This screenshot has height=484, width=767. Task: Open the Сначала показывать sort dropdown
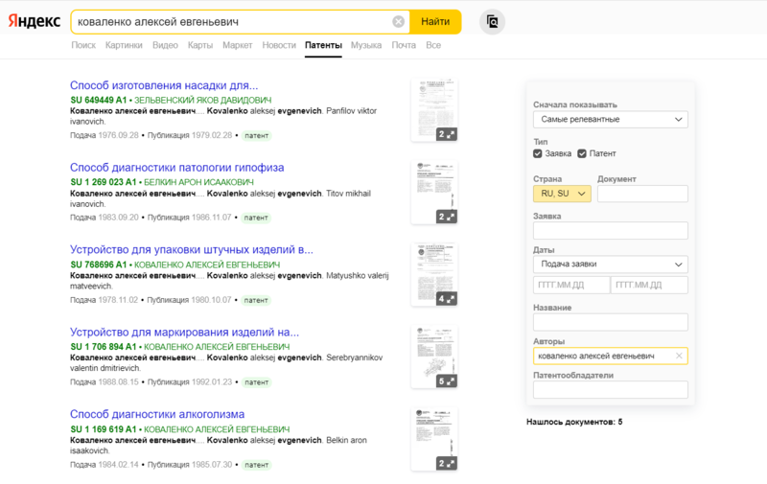click(x=610, y=120)
